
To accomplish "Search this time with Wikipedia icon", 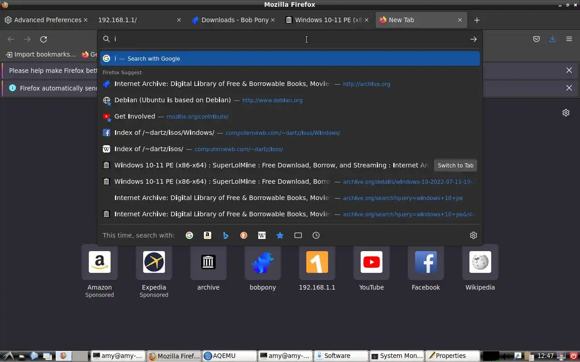I will pyautogui.click(x=262, y=235).
